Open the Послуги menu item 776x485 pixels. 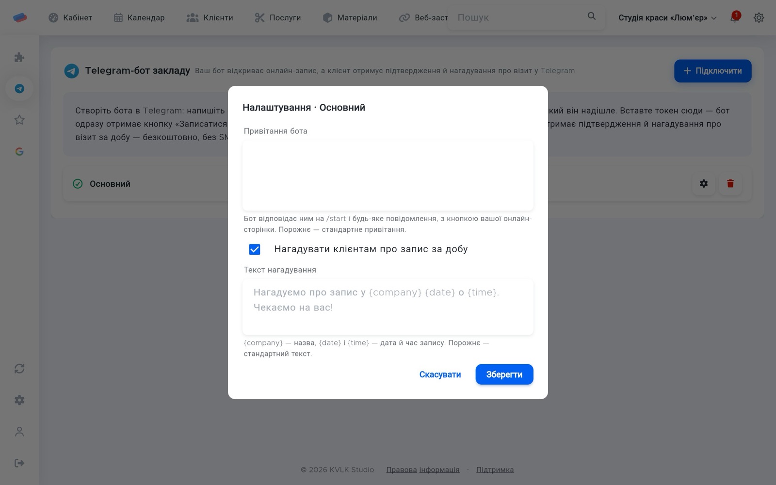pos(278,17)
